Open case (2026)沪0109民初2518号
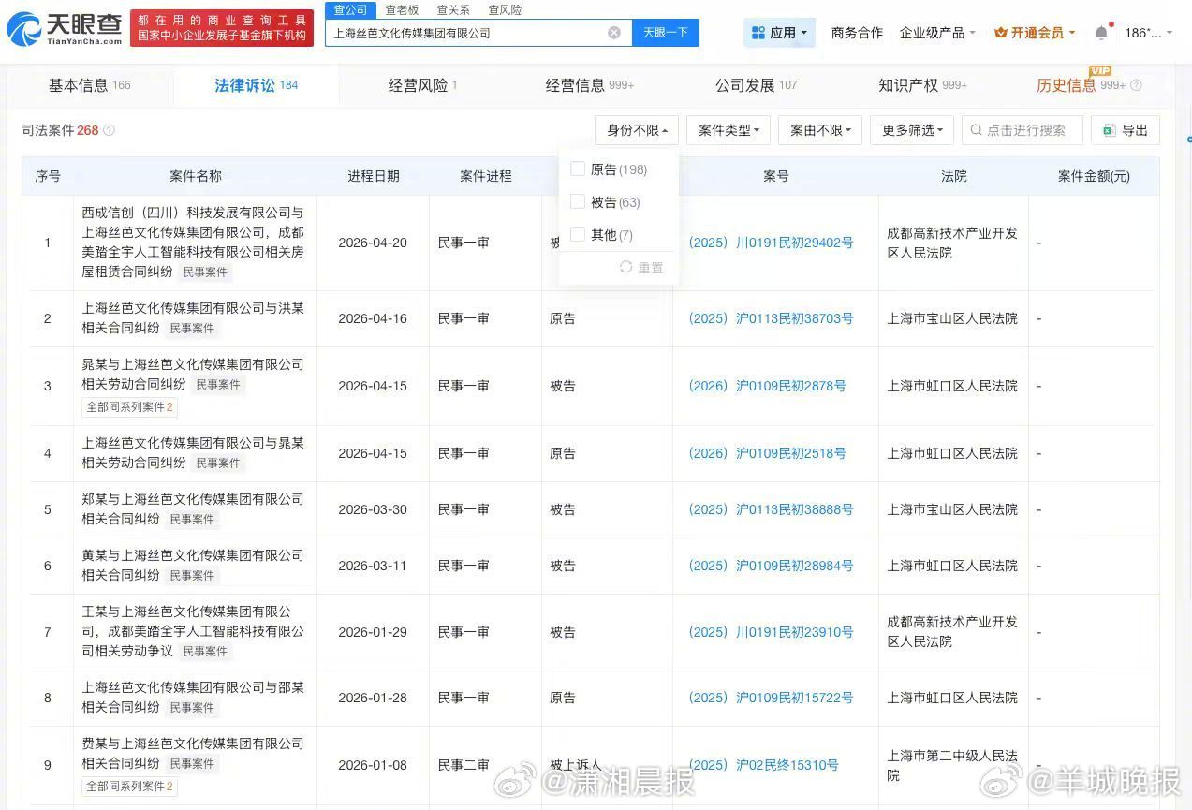This screenshot has width=1192, height=810. 767,453
